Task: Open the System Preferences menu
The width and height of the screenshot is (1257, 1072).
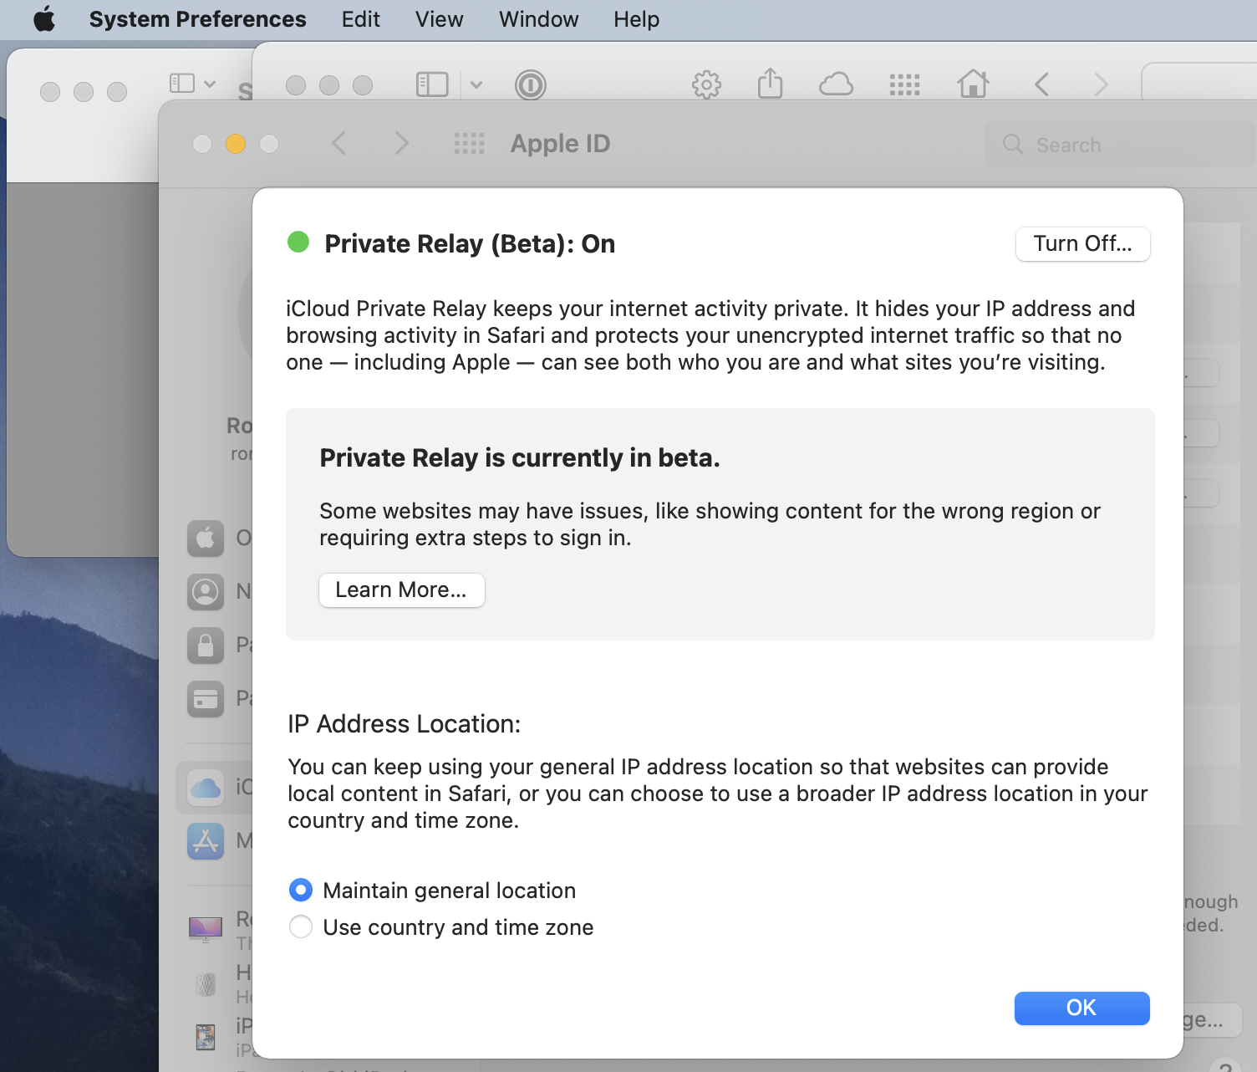Action: click(197, 19)
